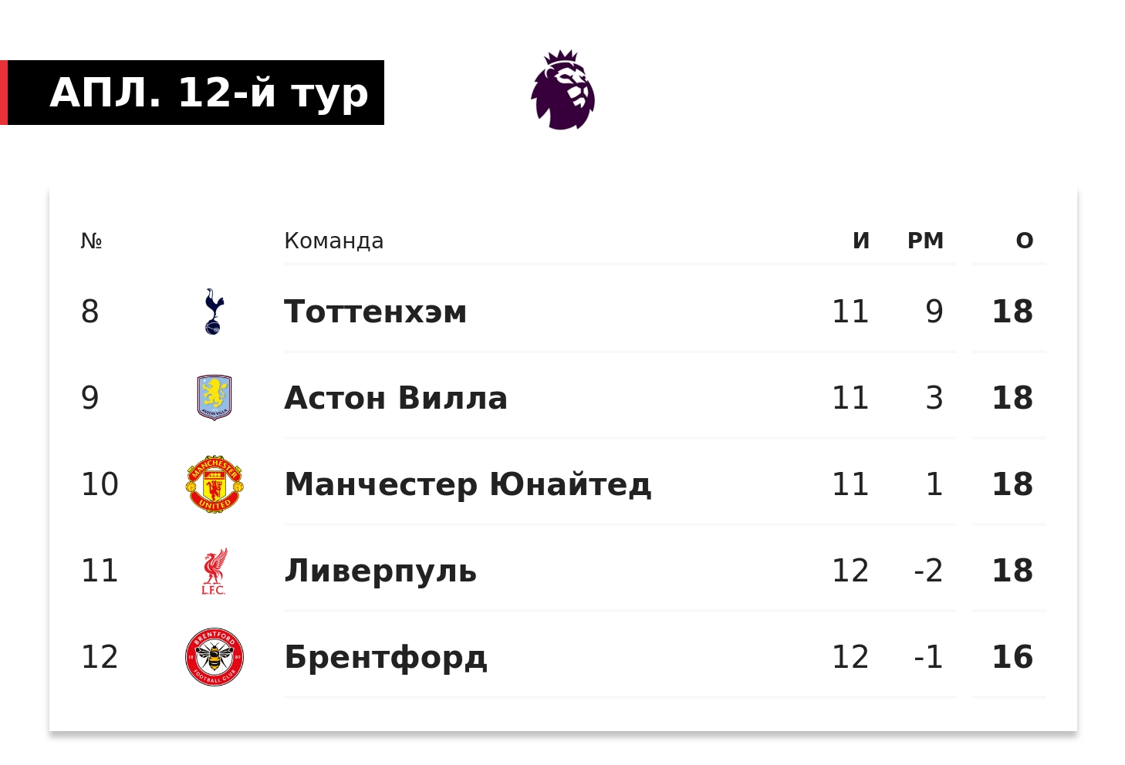
Task: Click the Manchester United club crest
Action: pyautogui.click(x=215, y=484)
